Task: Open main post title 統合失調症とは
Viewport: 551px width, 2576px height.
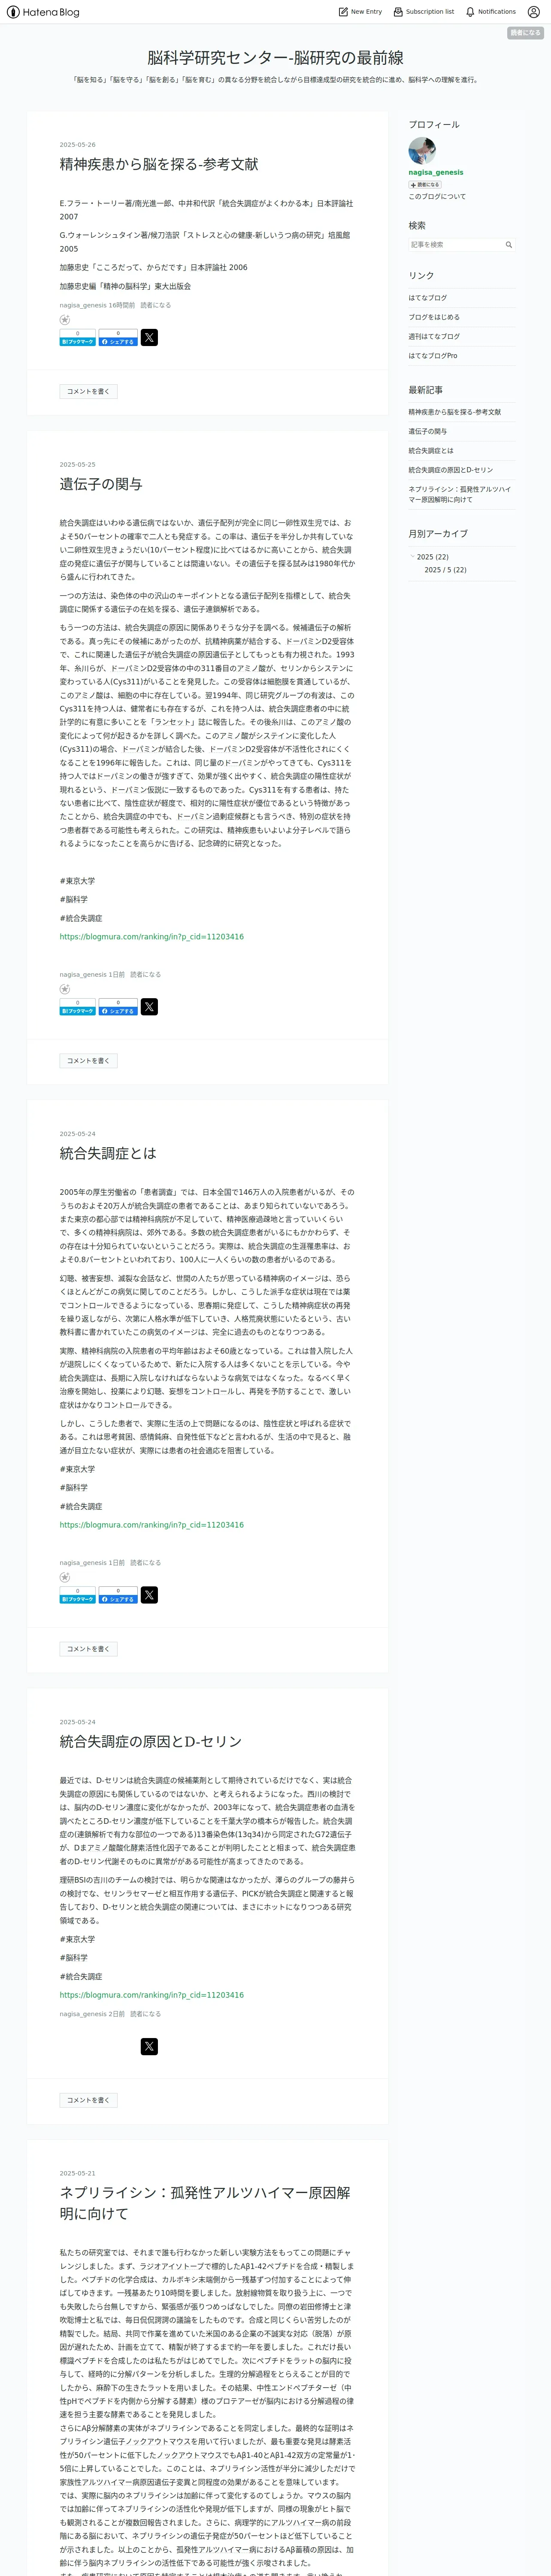Action: 108,1153
